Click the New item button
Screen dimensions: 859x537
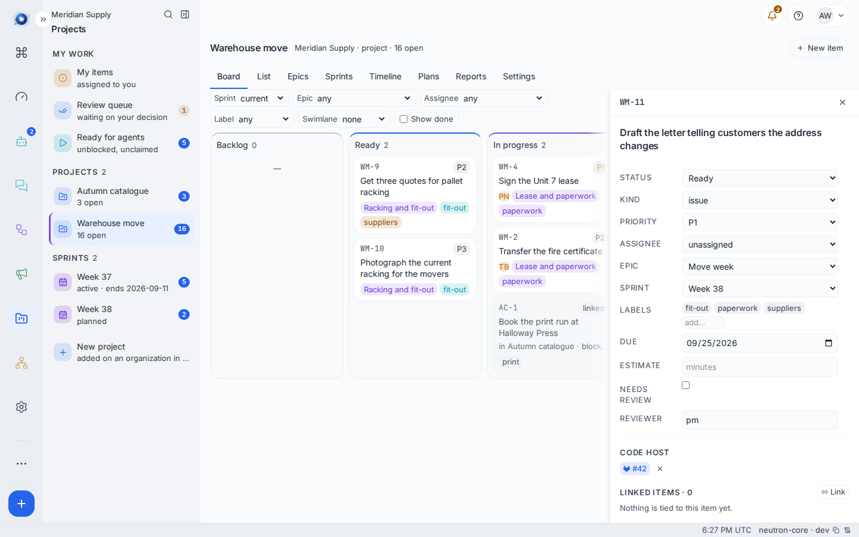[x=820, y=48]
